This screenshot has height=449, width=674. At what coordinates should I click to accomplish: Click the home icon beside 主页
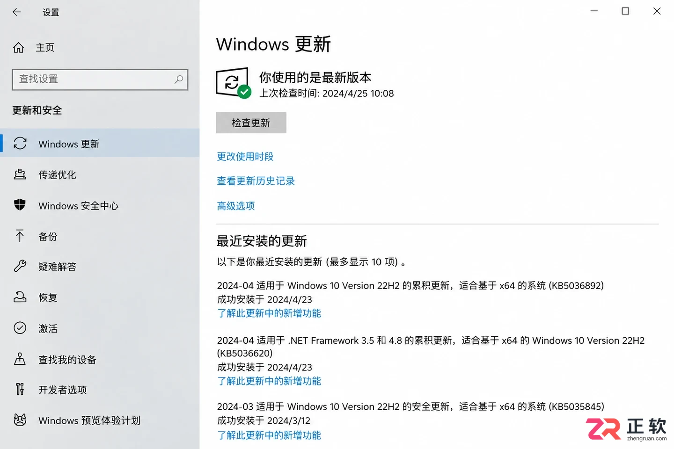(x=19, y=48)
